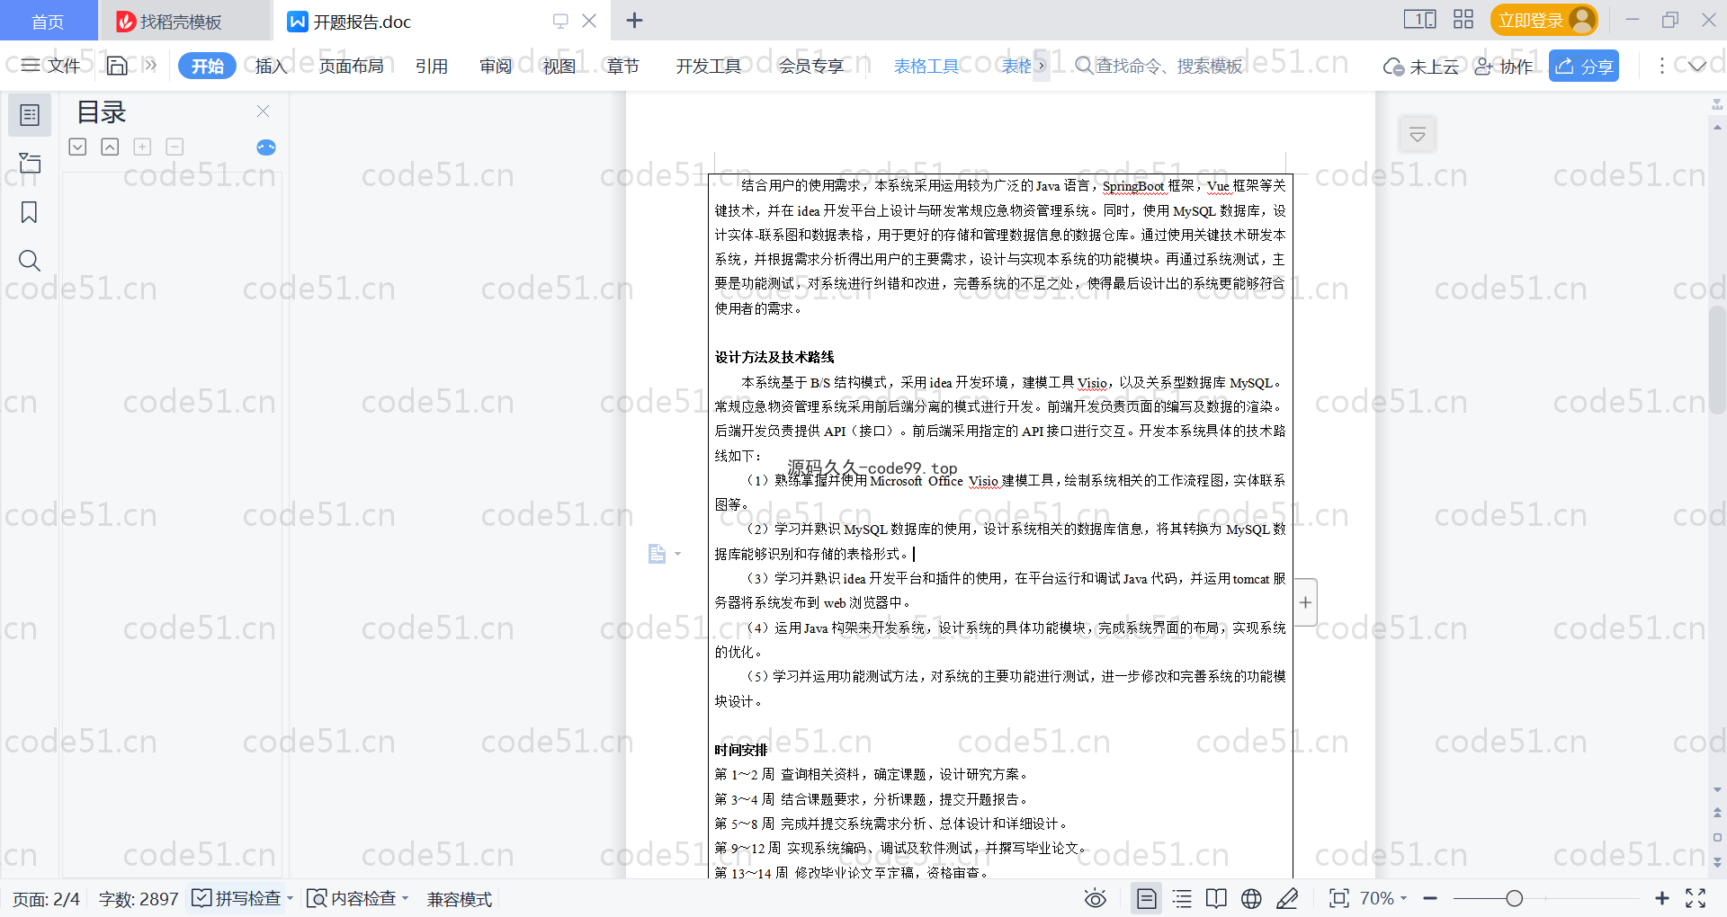Click the demote heading minus icon
Image resolution: width=1727 pixels, height=917 pixels.
click(174, 147)
